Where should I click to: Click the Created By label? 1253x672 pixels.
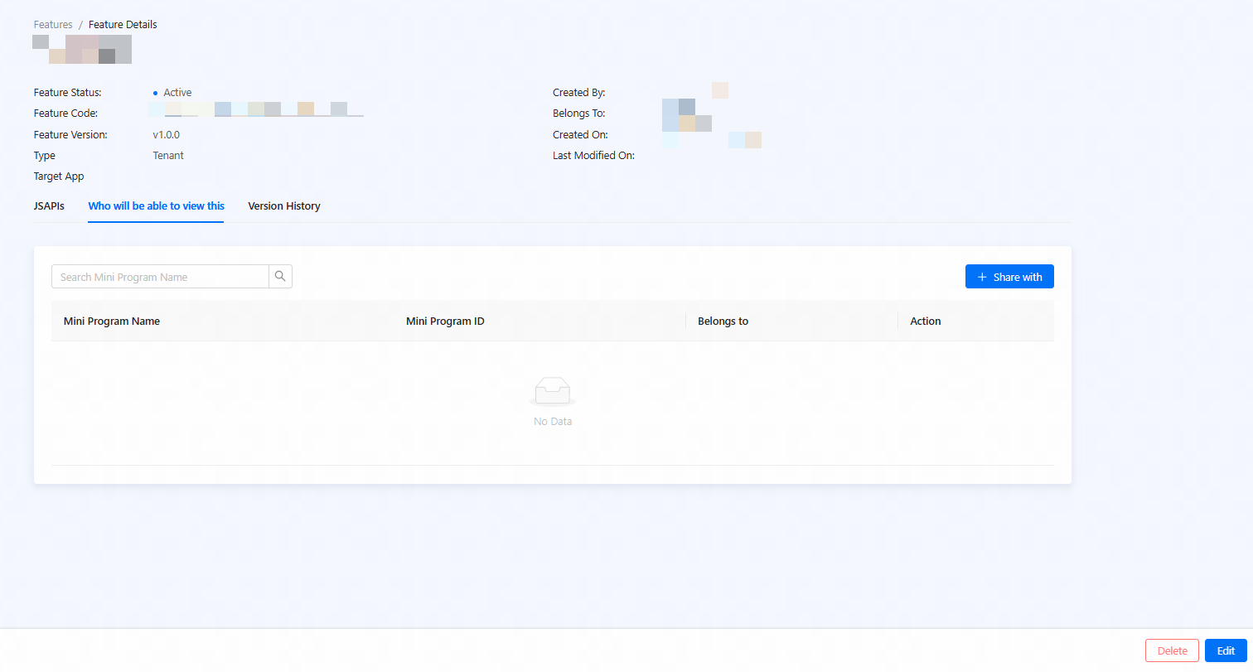tap(579, 93)
